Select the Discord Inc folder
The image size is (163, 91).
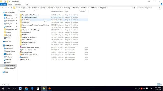(x=26, y=20)
